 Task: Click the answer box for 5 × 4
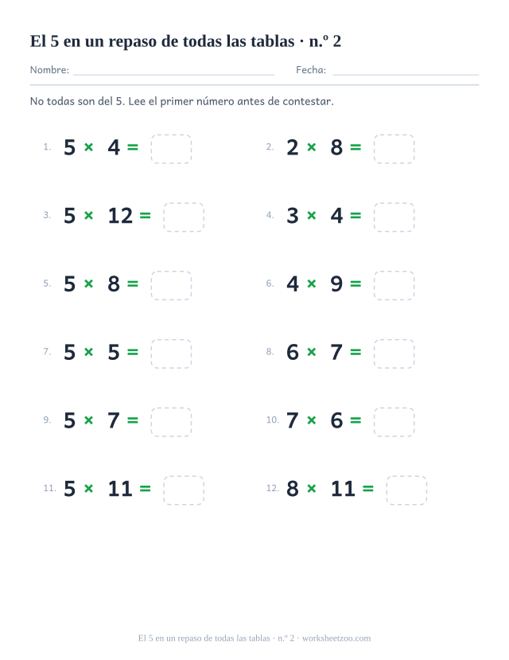click(171, 149)
